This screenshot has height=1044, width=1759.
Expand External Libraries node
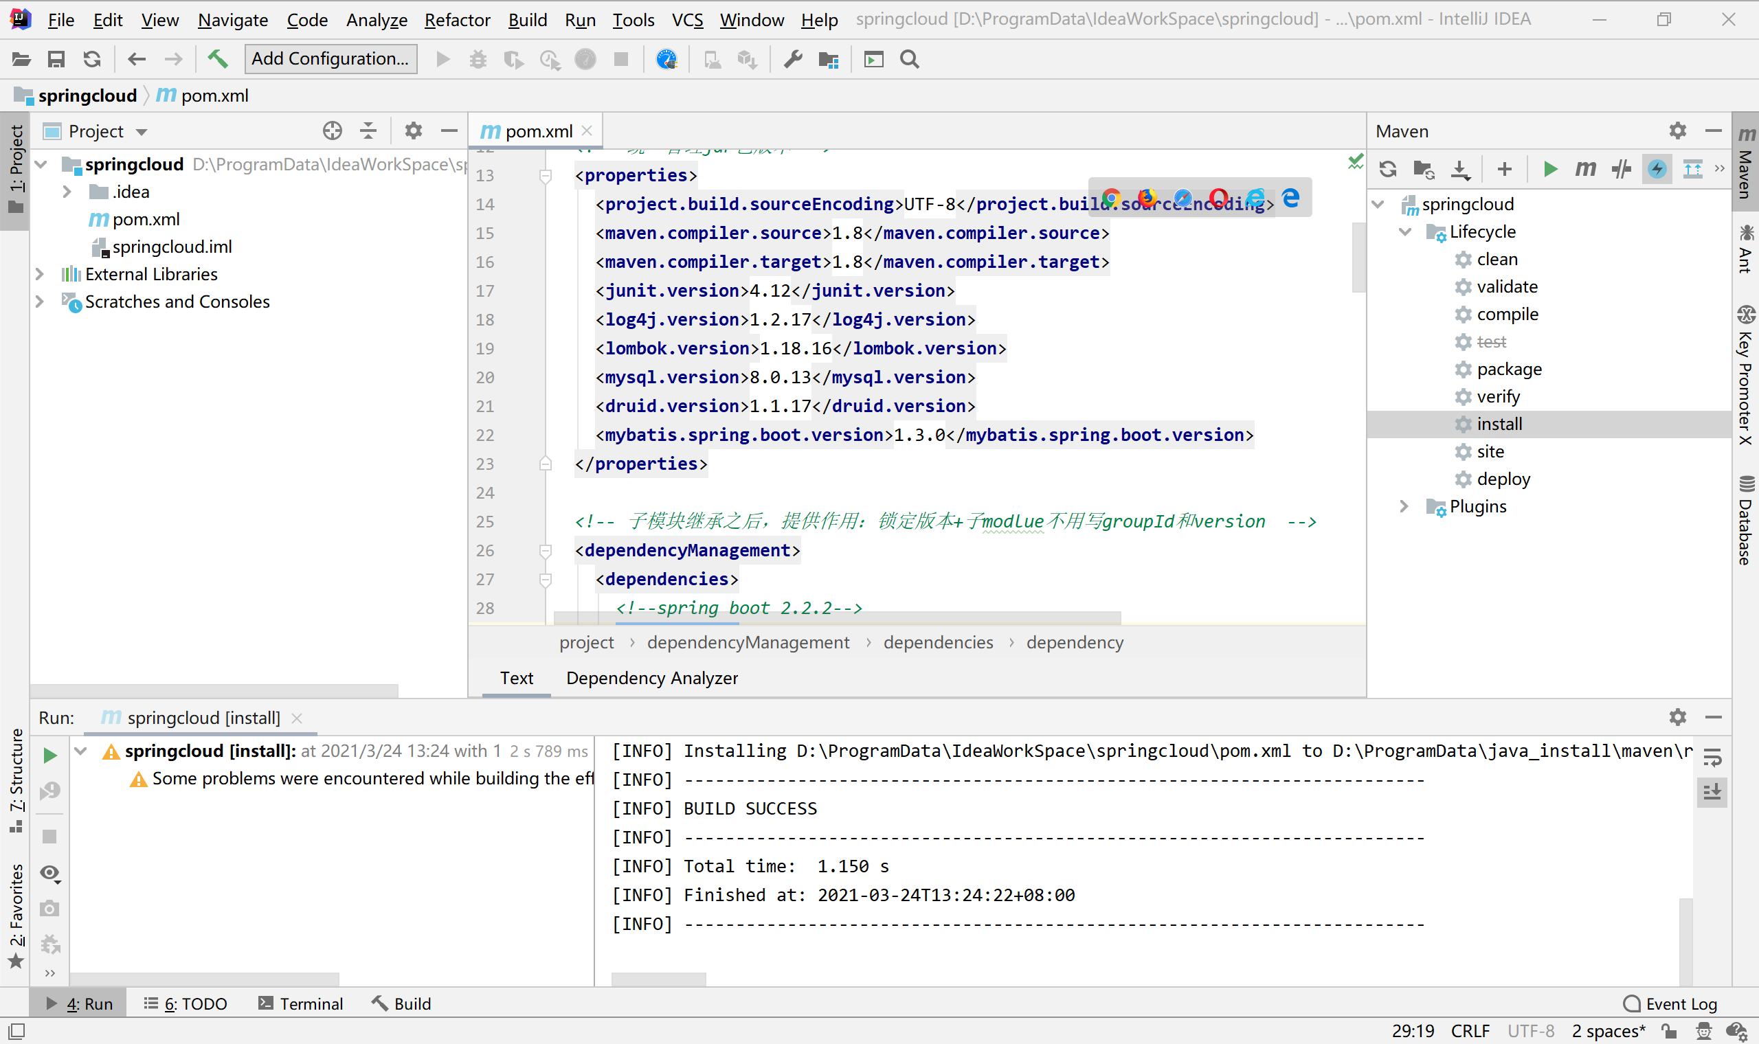[41, 273]
